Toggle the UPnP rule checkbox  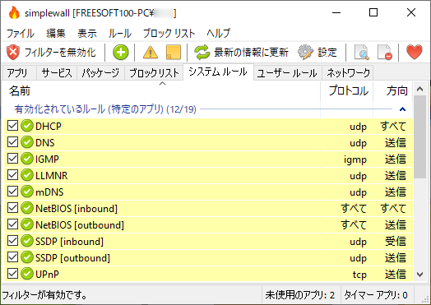coord(12,274)
